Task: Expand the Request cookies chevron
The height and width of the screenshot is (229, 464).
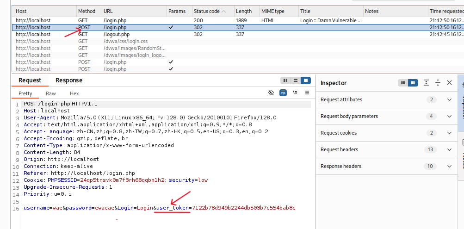Action: pyautogui.click(x=450, y=133)
